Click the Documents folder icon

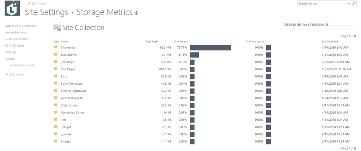coord(55,54)
